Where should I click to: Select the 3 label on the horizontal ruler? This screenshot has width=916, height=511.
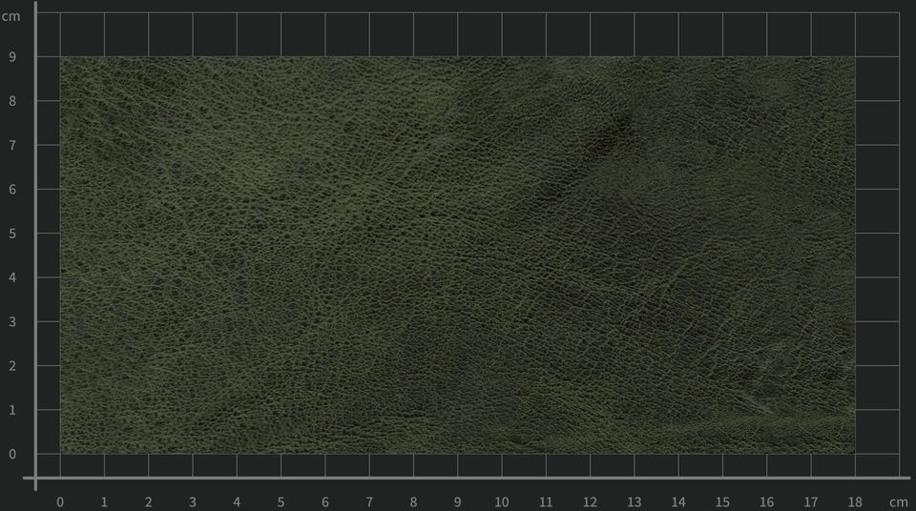193,502
